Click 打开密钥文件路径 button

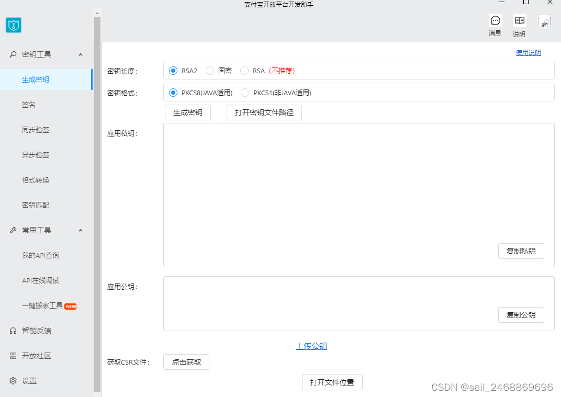[264, 112]
